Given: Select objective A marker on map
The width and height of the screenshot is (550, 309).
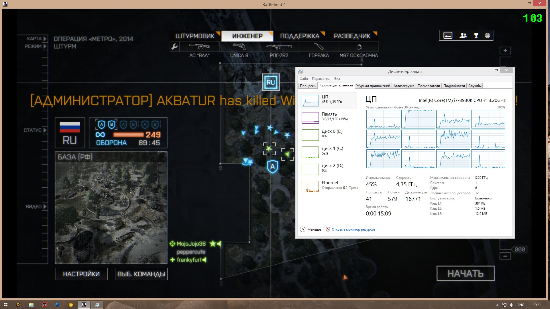Looking at the screenshot, I should point(272,167).
